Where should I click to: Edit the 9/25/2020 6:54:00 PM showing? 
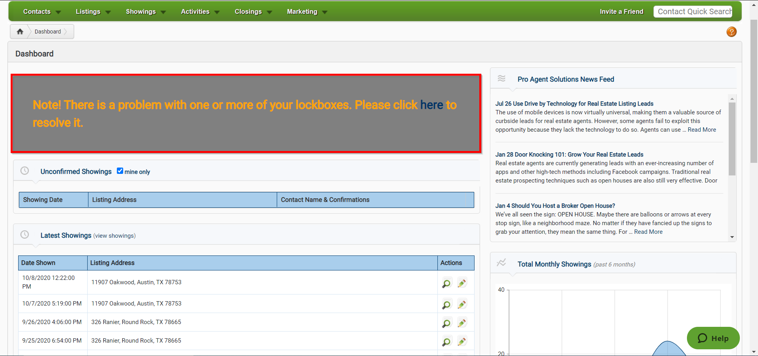[x=462, y=341]
